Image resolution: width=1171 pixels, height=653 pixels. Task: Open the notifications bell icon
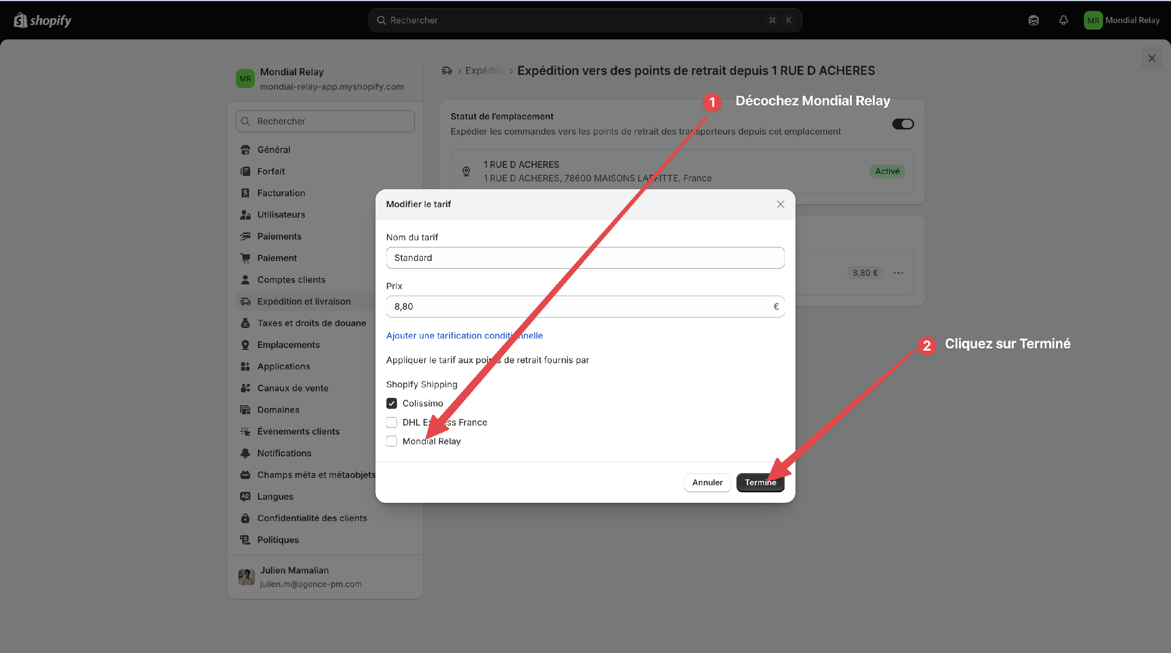tap(1063, 20)
